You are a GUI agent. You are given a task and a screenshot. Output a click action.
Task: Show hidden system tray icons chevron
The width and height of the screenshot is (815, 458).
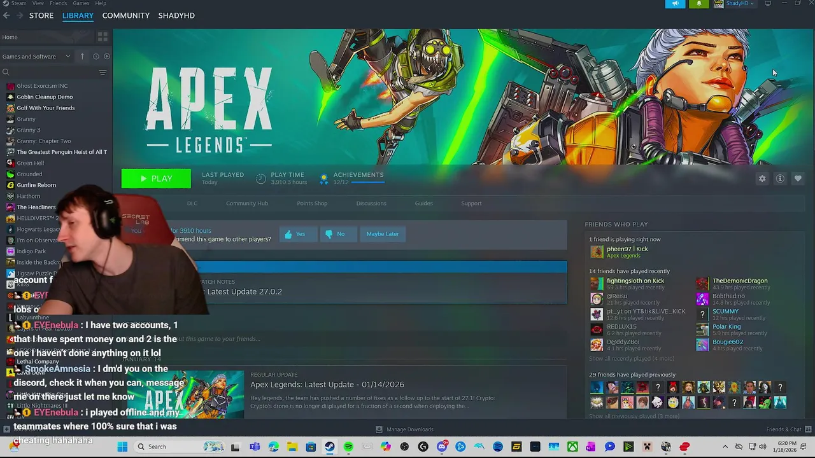725,447
